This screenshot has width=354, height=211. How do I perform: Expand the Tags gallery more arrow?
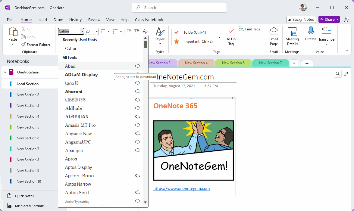219,37
